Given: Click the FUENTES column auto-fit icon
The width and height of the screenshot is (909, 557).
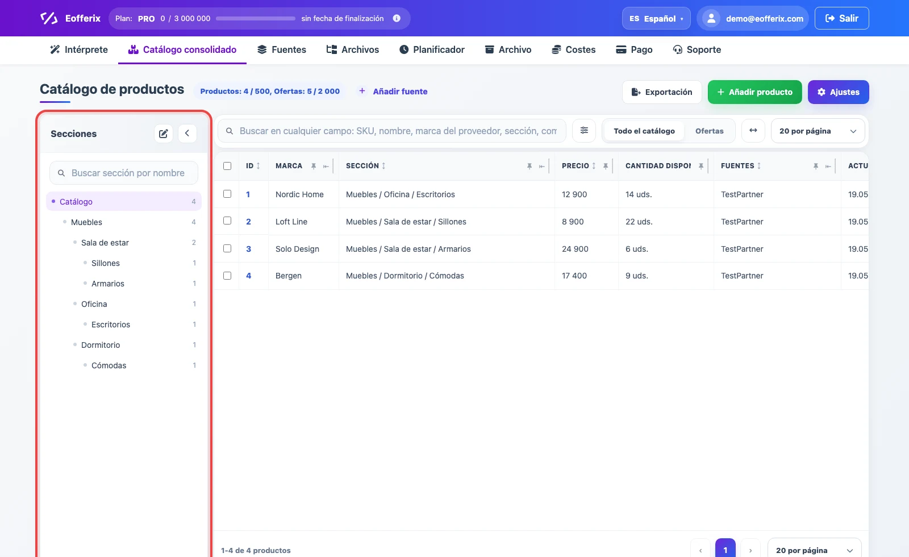Looking at the screenshot, I should pyautogui.click(x=828, y=166).
